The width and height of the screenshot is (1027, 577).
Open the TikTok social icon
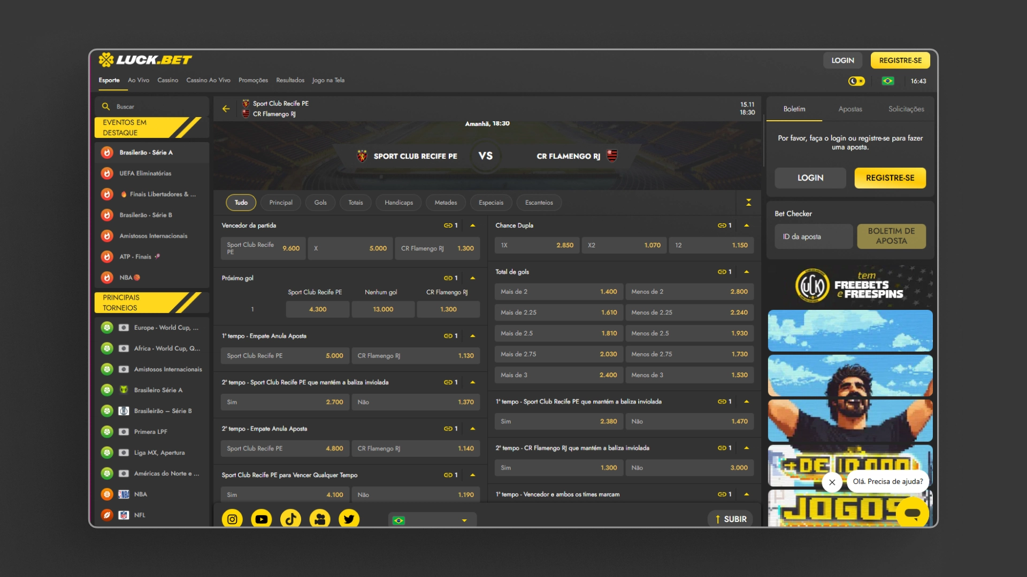point(290,519)
